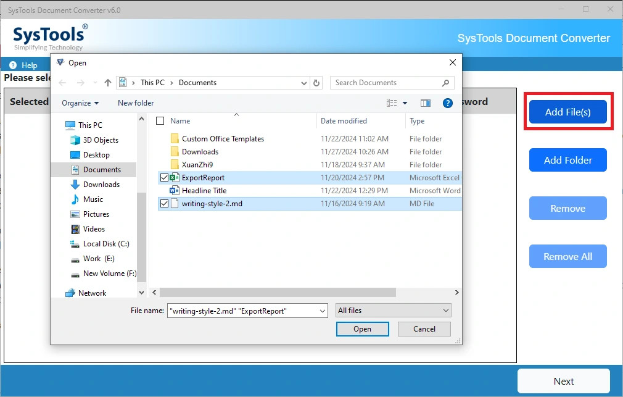
Task: Select the Headline Title Word document icon
Action: (175, 191)
